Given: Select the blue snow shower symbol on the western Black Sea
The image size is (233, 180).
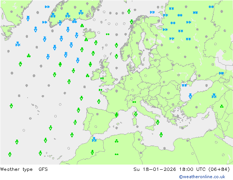Looking at the screenshot, I should coord(190,96).
